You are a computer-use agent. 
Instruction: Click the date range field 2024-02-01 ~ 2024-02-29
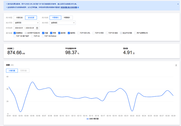[x=26, y=28]
